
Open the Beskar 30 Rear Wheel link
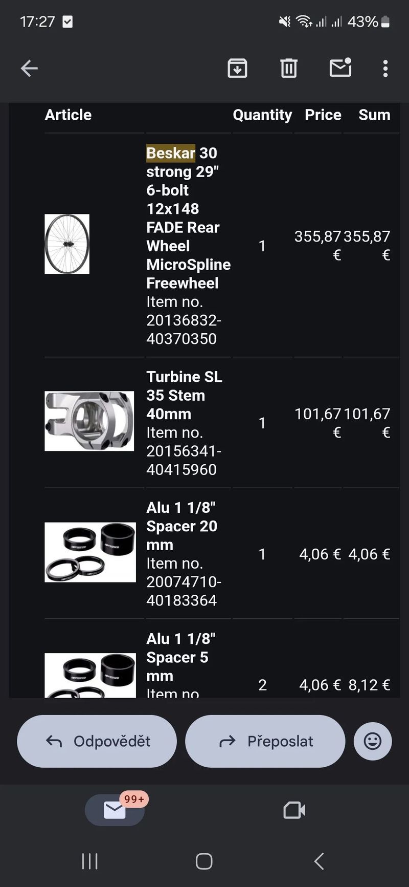183,218
